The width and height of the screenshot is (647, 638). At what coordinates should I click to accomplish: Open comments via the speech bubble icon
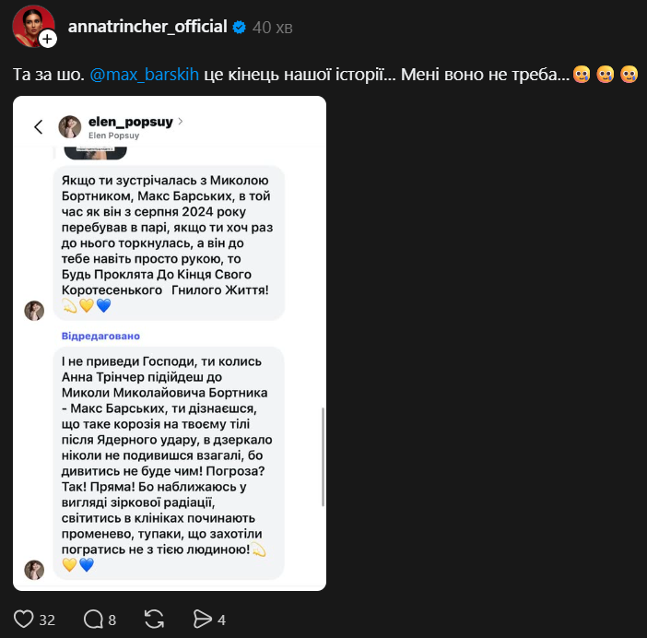click(x=93, y=619)
